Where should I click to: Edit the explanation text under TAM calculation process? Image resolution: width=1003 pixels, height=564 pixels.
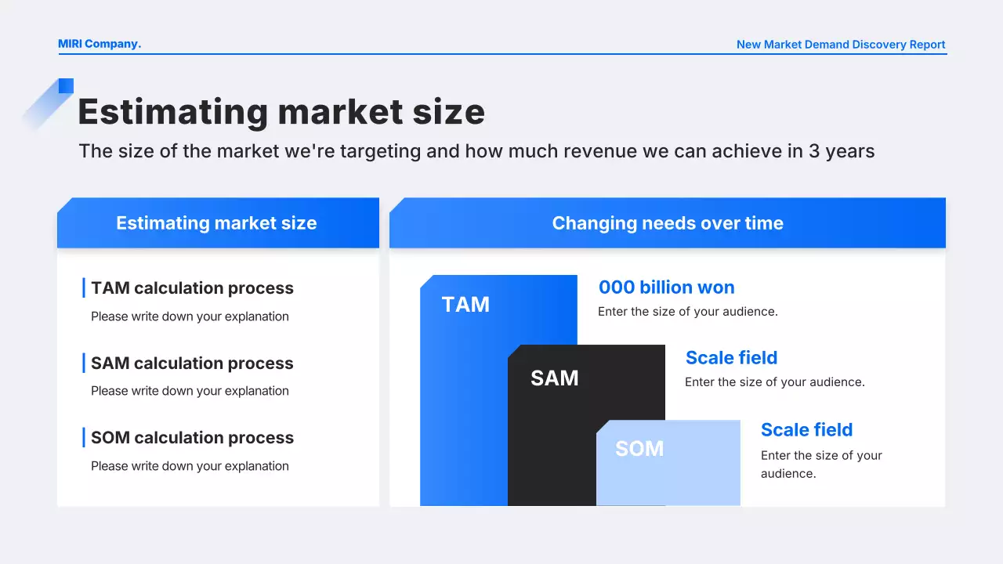(x=190, y=316)
